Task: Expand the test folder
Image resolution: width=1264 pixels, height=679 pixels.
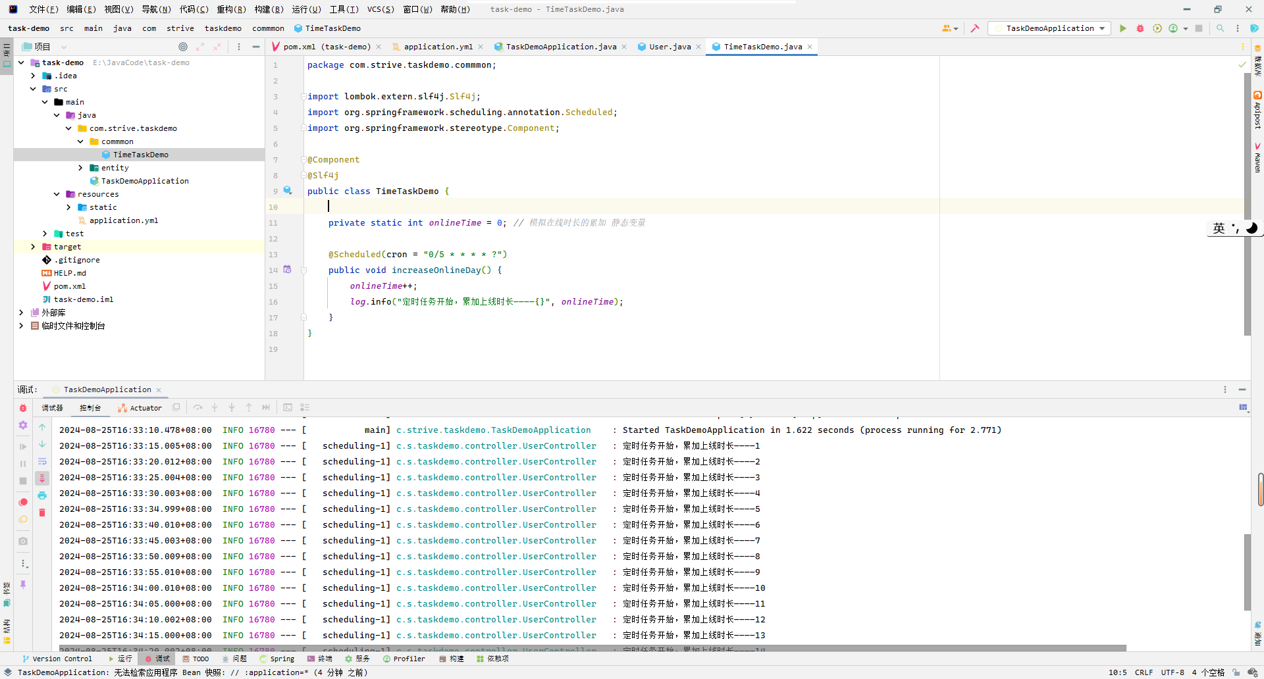Action: pyautogui.click(x=45, y=234)
